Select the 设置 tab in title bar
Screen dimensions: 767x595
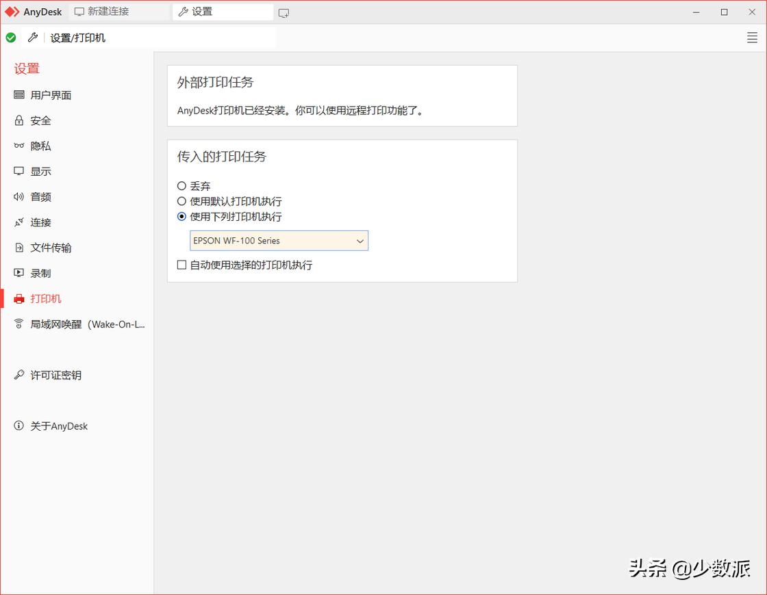pos(199,11)
